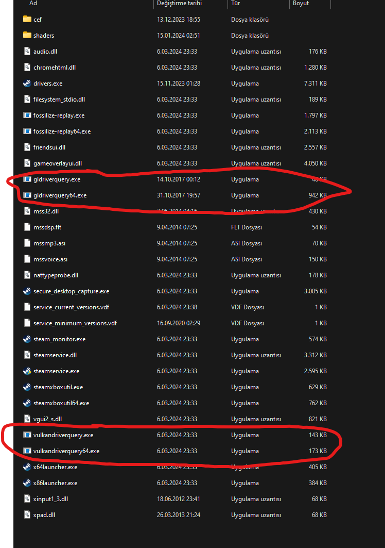The width and height of the screenshot is (385, 548).
Task: Click the shielded Steam icon of steamservice.exe
Action: coord(27,371)
